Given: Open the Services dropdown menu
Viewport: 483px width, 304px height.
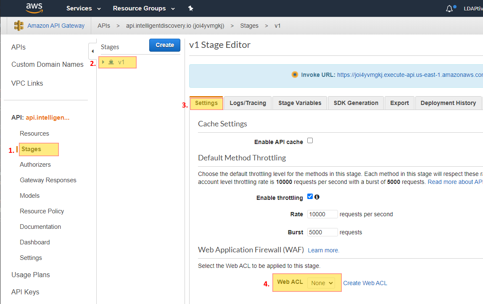Looking at the screenshot, I should 84,8.
